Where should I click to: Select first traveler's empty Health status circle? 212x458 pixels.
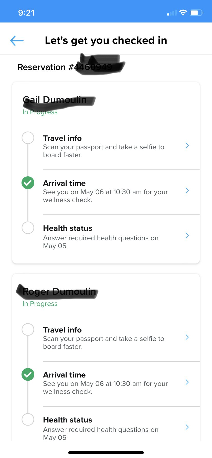coord(28,228)
